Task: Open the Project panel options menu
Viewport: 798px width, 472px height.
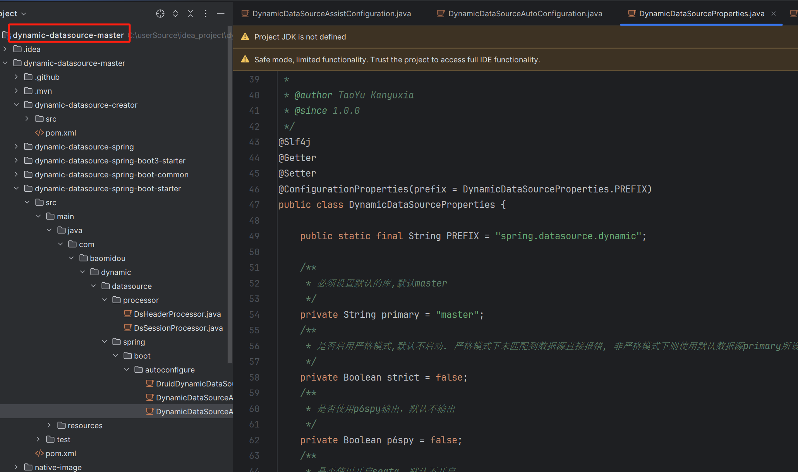Action: pos(206,14)
